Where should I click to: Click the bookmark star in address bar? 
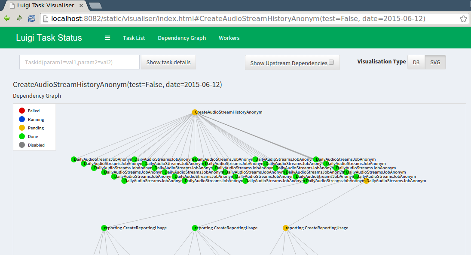tap(463, 18)
